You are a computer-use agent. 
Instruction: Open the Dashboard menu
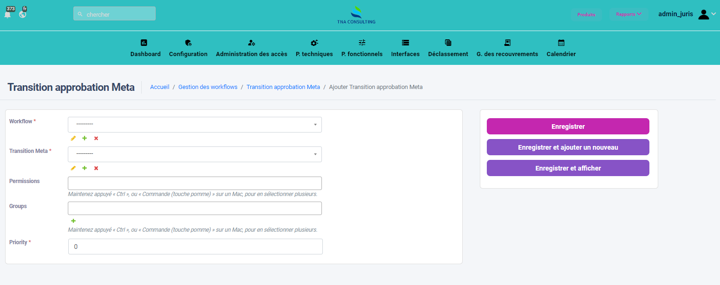[145, 48]
